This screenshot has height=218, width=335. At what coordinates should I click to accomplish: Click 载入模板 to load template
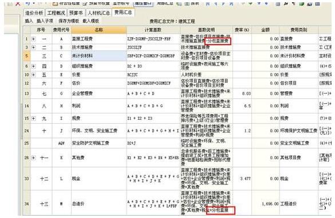(91, 21)
